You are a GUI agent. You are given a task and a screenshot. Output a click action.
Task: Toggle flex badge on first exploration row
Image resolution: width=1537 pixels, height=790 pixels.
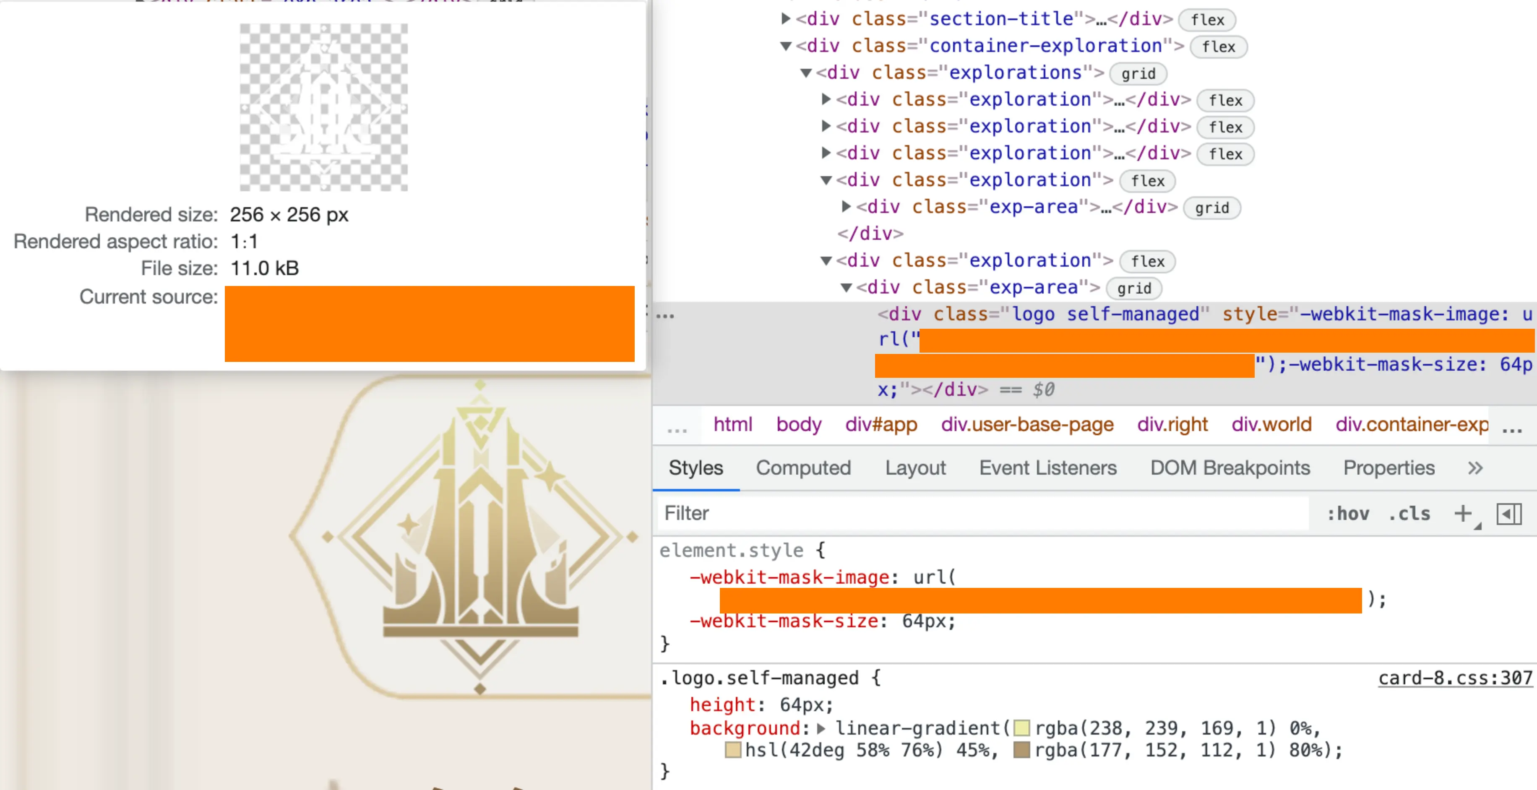click(x=1225, y=100)
